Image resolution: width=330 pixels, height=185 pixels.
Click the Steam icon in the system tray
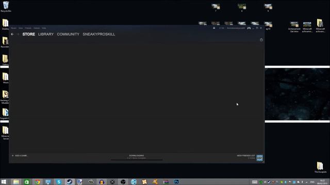click(x=269, y=182)
